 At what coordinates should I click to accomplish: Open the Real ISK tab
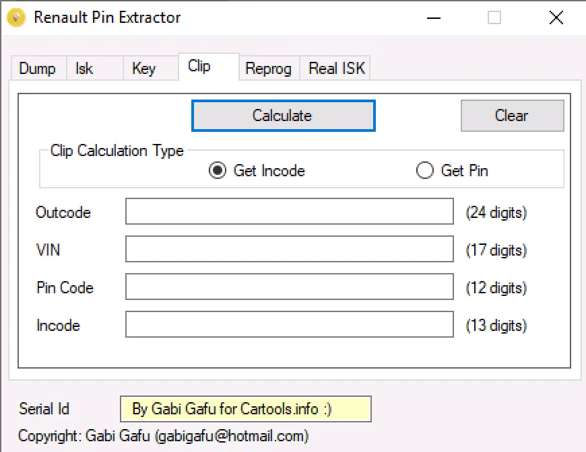[335, 69]
